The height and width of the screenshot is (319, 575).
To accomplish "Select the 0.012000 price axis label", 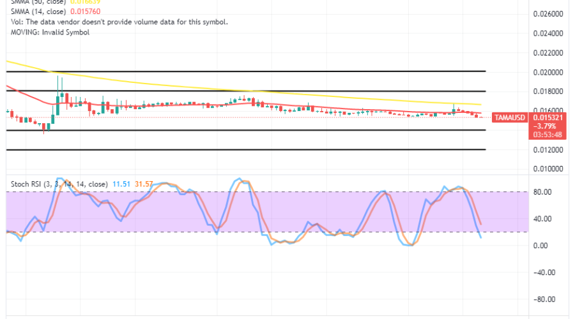I will pyautogui.click(x=548, y=149).
